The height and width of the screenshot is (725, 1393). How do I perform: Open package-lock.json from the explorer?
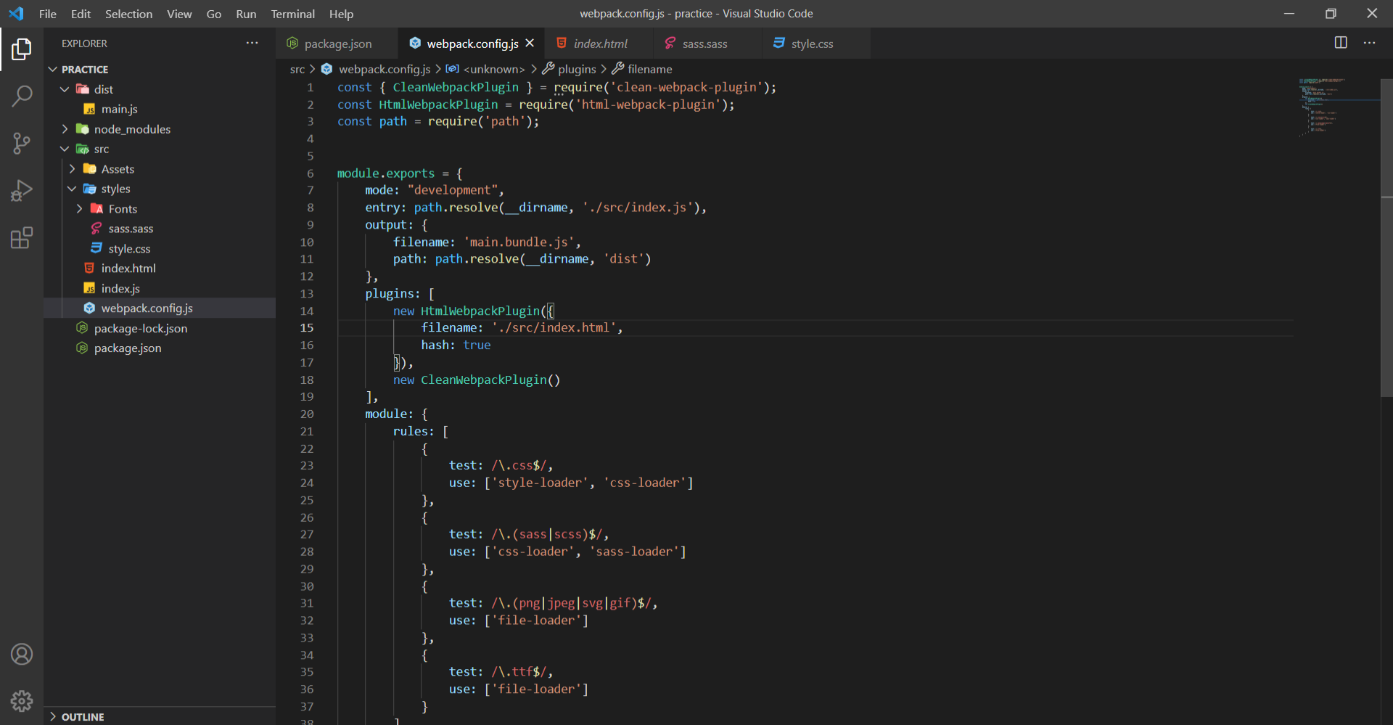tap(160, 329)
